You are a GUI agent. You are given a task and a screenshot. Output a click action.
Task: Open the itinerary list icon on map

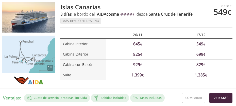pos(50,67)
